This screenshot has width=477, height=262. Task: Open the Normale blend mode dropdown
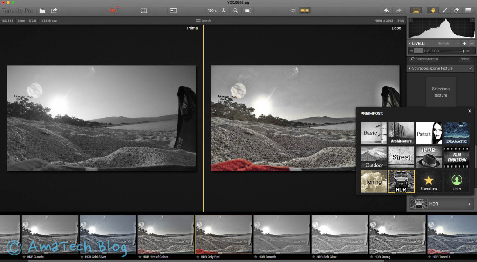pyautogui.click(x=448, y=43)
